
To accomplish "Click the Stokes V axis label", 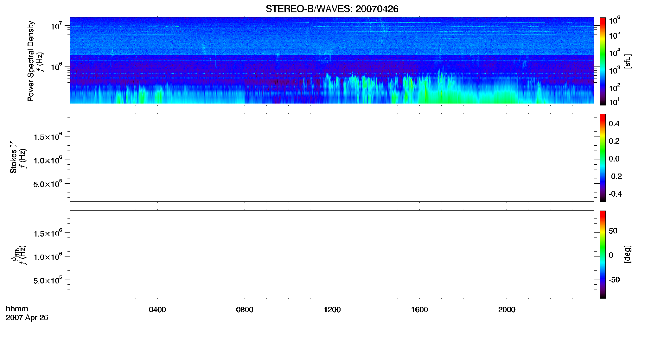I will point(13,157).
